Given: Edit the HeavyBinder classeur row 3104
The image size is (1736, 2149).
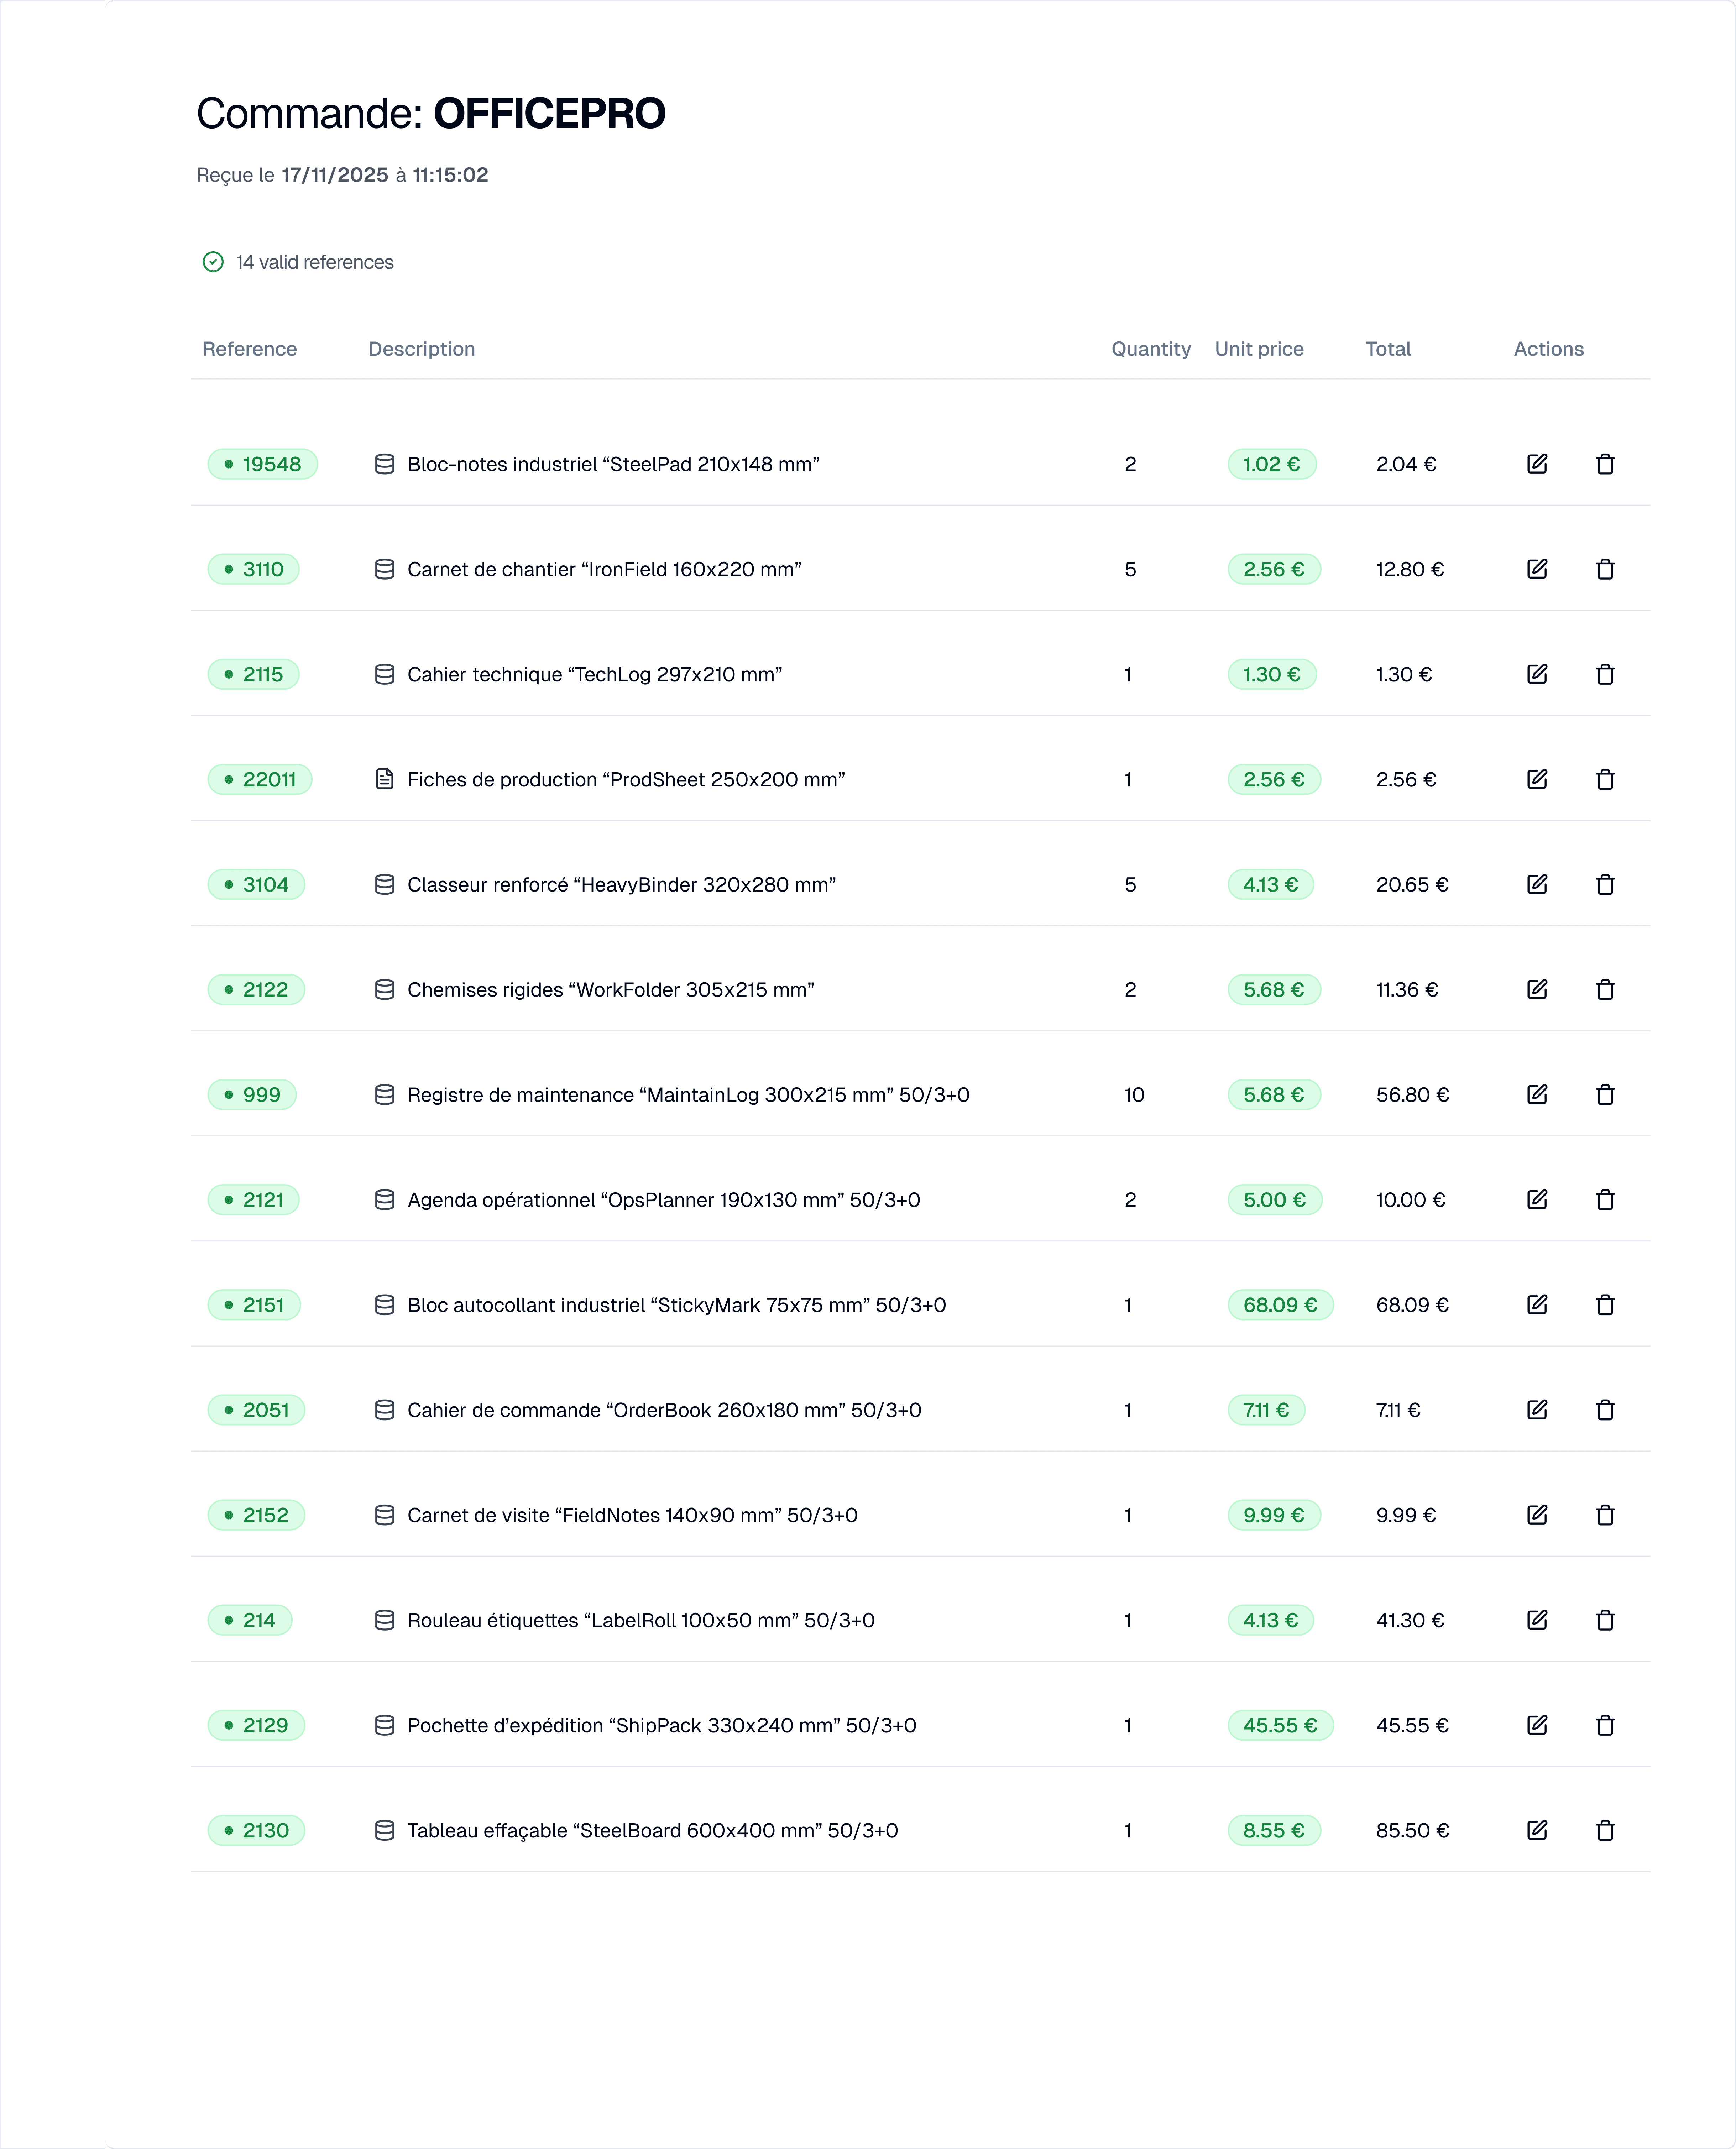Looking at the screenshot, I should tap(1537, 884).
